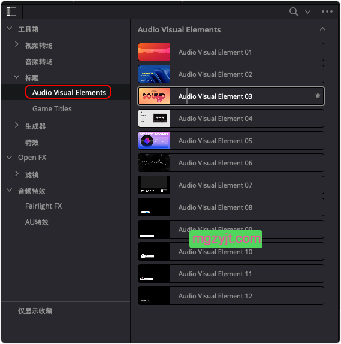
Task: Select the 音频转场 category
Action: [39, 62]
